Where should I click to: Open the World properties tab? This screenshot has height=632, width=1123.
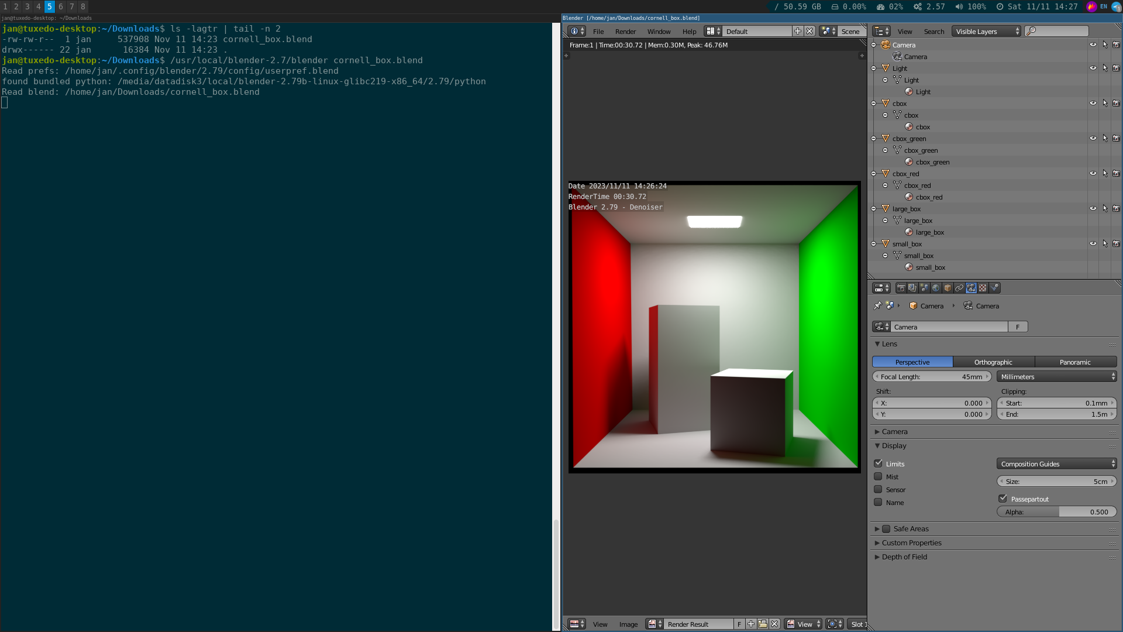tap(936, 287)
